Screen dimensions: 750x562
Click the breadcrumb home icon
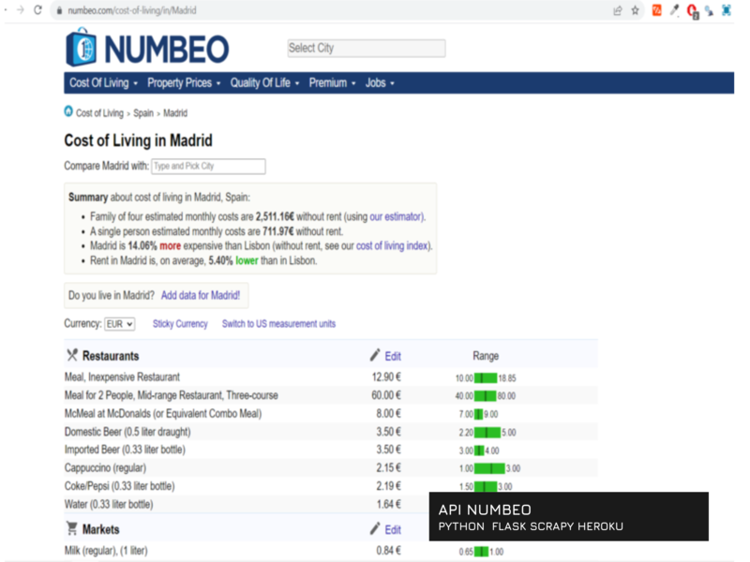68,111
